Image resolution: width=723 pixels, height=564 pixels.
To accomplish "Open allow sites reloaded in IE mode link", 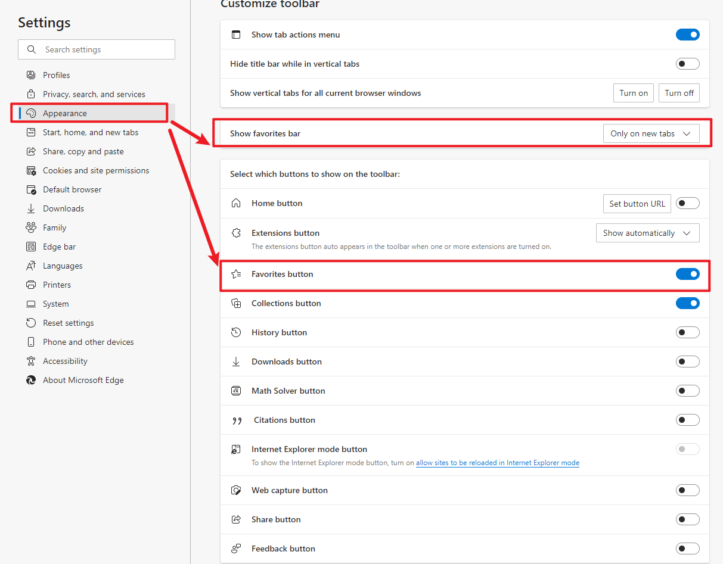I will pos(498,463).
